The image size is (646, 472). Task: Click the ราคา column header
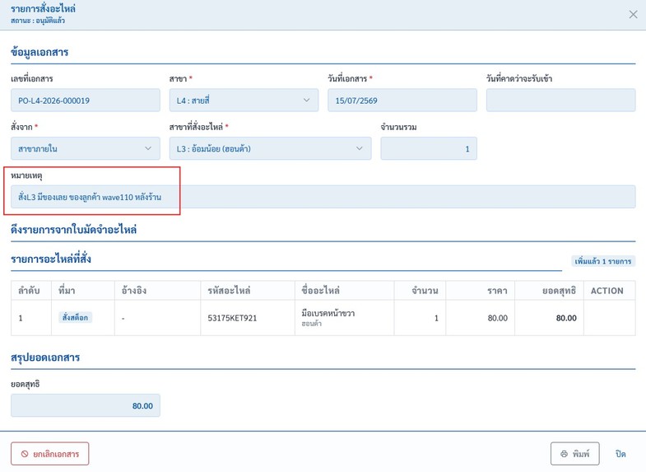coord(480,291)
